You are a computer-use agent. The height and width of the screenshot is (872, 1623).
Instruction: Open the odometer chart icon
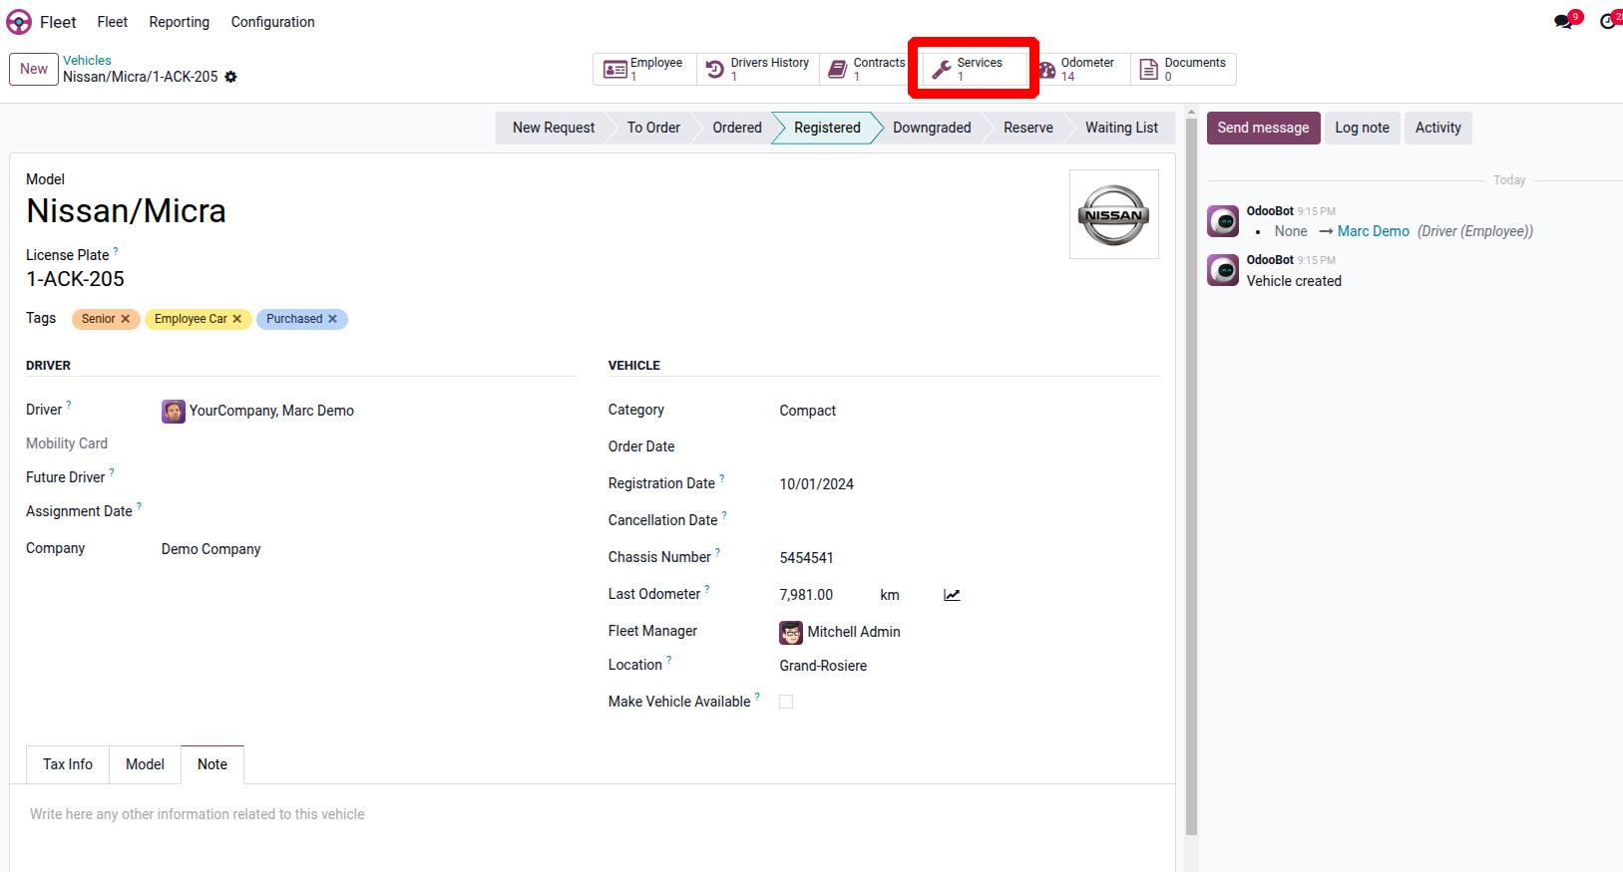click(x=952, y=595)
